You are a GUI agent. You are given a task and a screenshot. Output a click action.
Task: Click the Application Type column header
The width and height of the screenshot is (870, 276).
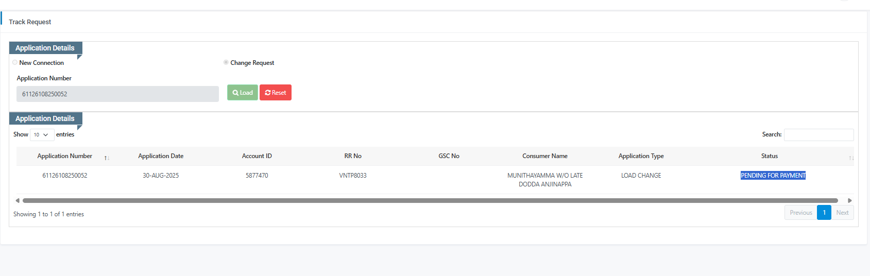coord(641,156)
